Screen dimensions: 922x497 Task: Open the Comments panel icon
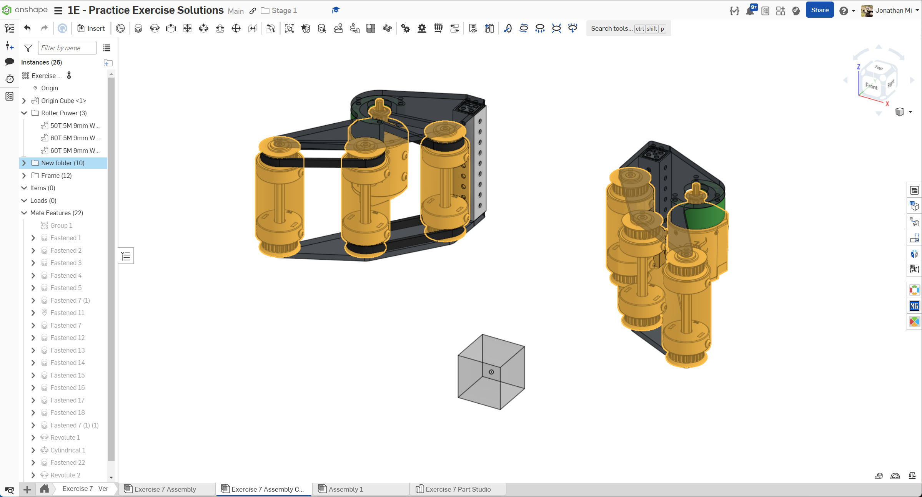click(9, 62)
